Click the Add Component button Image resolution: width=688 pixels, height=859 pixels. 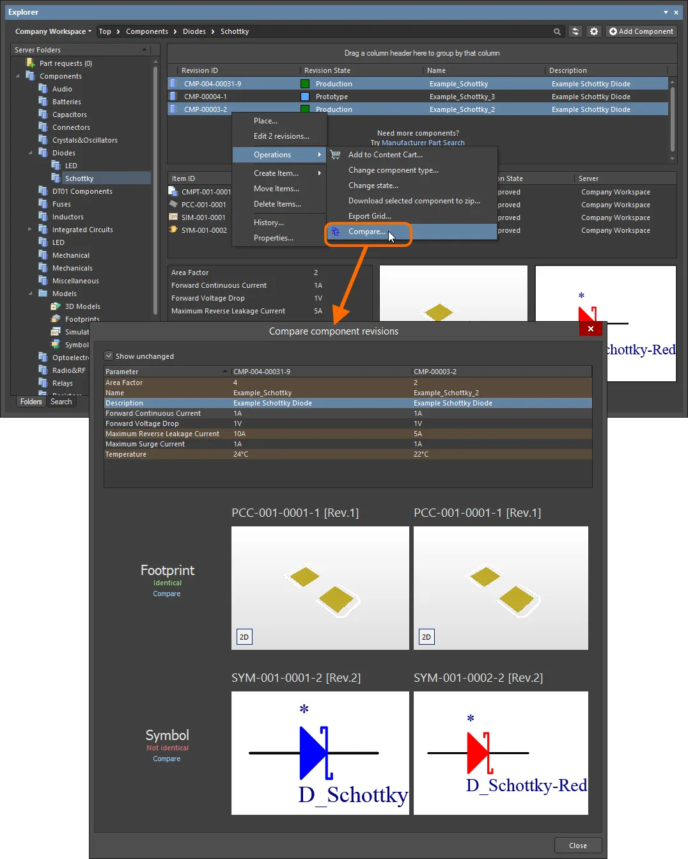click(641, 31)
